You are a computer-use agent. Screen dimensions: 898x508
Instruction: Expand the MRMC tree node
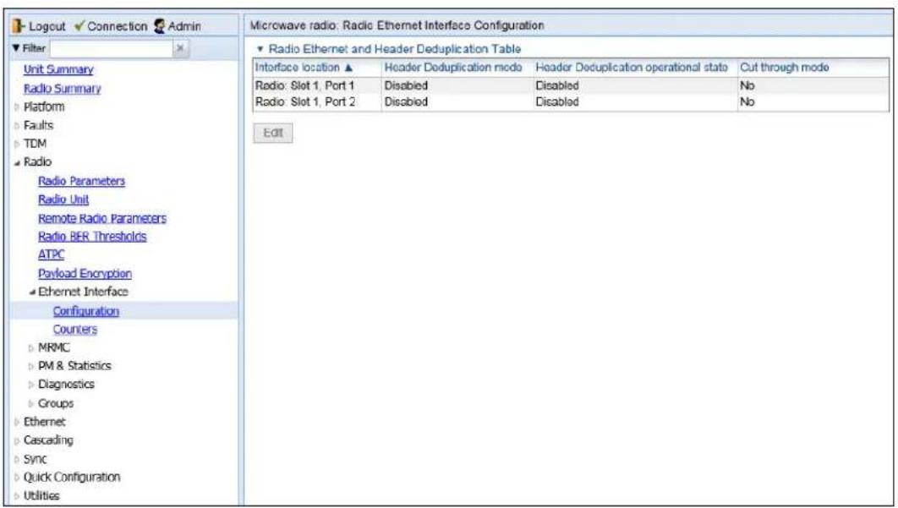point(31,348)
